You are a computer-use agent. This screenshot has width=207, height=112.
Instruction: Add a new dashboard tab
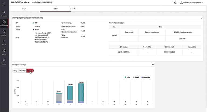(x=75, y=8)
